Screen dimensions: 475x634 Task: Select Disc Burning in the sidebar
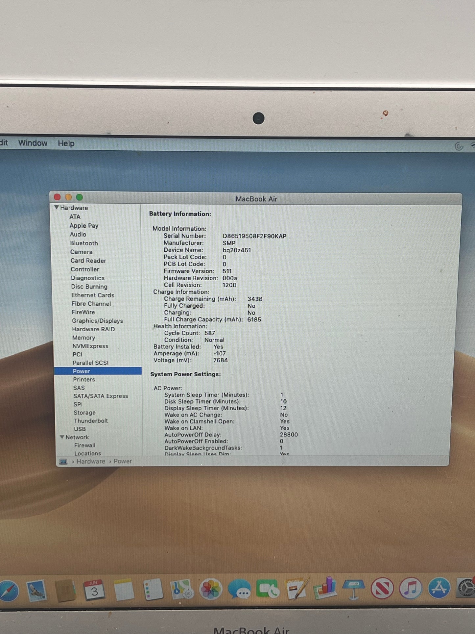pyautogui.click(x=89, y=287)
